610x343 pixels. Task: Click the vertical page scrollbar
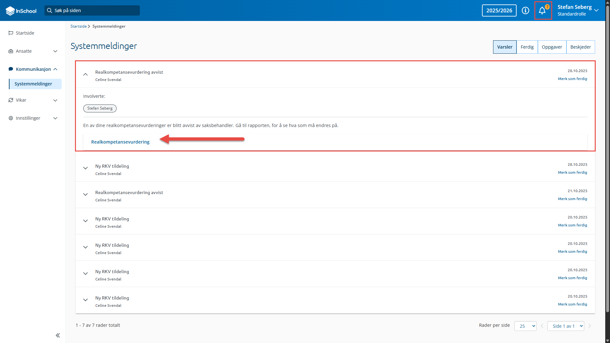point(607,159)
